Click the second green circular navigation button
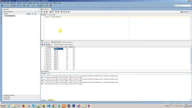The height and width of the screenshot is (108, 192). coord(28,5)
